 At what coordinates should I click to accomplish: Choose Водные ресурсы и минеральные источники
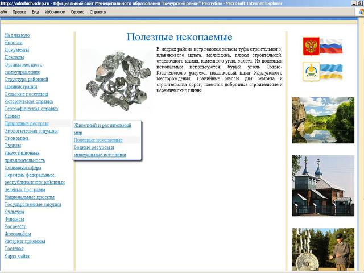(x=100, y=151)
